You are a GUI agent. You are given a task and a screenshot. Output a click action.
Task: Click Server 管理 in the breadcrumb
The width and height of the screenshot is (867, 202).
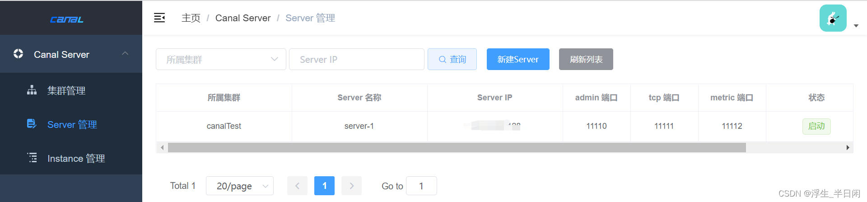tap(310, 18)
